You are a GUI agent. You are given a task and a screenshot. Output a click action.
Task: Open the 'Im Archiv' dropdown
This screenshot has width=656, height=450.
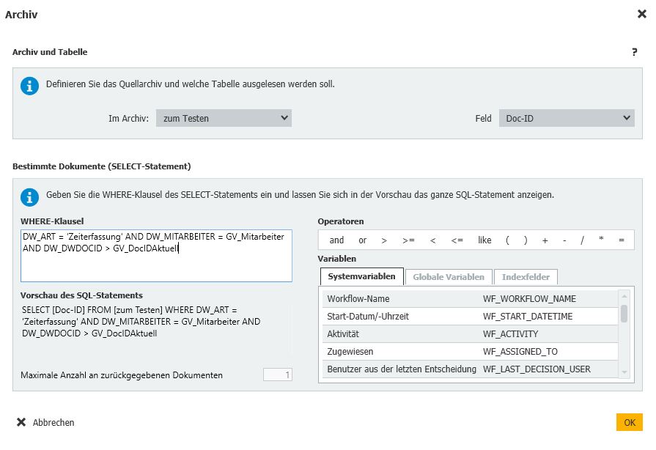click(224, 118)
